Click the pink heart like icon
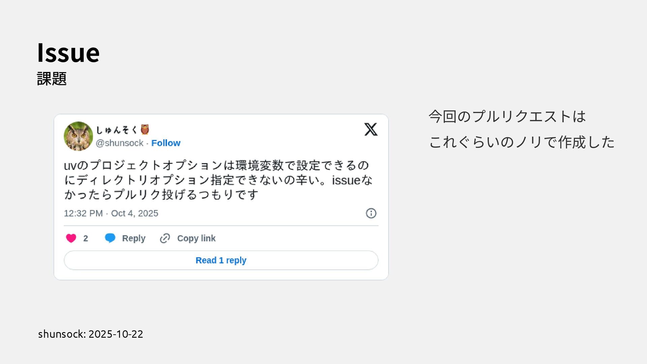The image size is (647, 364). pyautogui.click(x=71, y=238)
